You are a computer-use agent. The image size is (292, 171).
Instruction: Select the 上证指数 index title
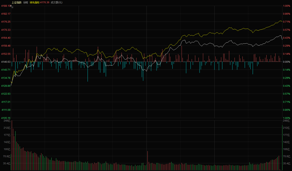tap(16, 2)
